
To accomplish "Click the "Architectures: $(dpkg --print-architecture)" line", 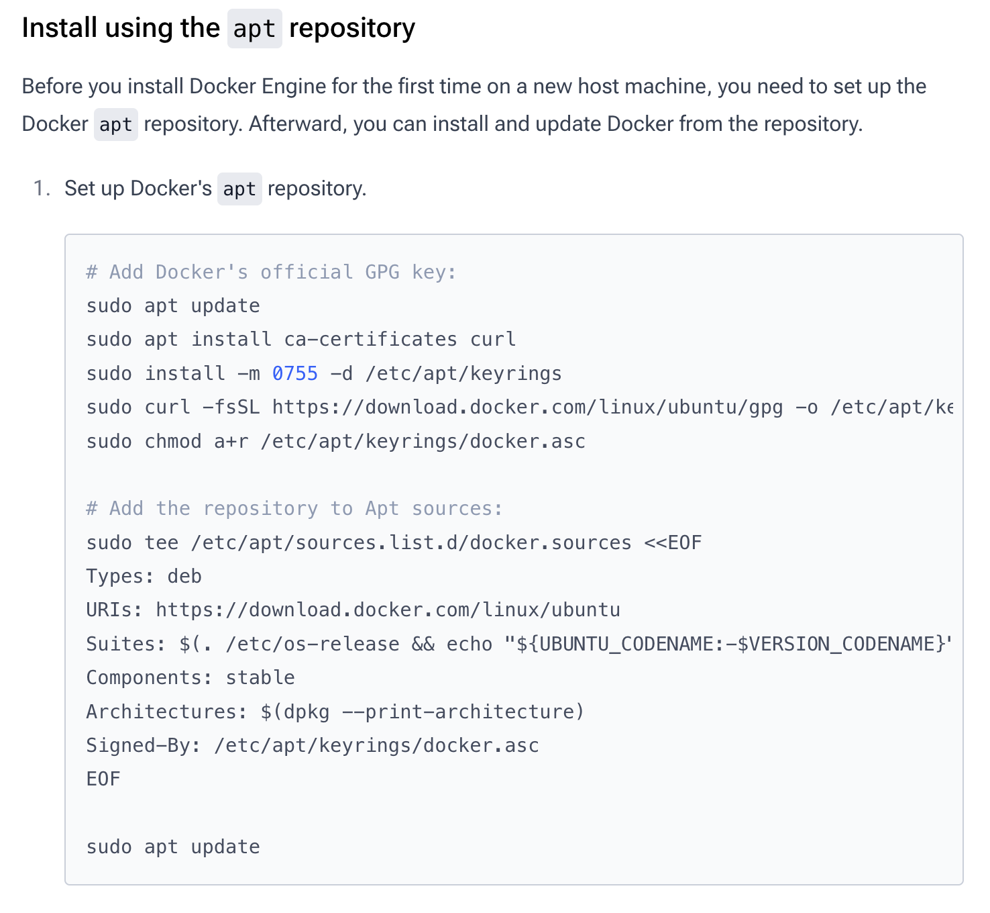I will 335,712.
